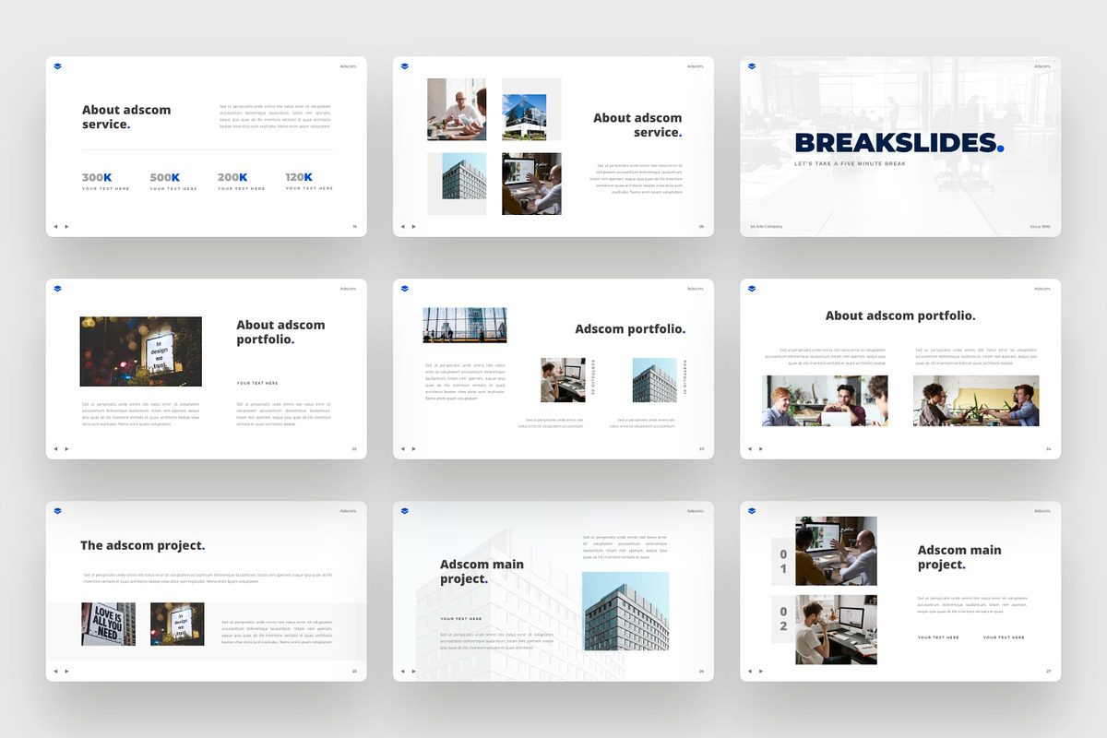Viewport: 1107px width, 738px height.
Task: Select the wide window panorama photo on 'Adscom portfolio.'
Action: (x=465, y=325)
